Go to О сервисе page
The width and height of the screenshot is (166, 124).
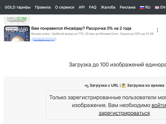65,7
